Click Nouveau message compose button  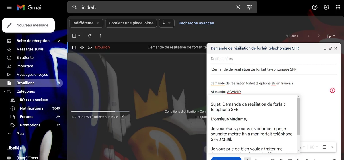(x=28, y=25)
